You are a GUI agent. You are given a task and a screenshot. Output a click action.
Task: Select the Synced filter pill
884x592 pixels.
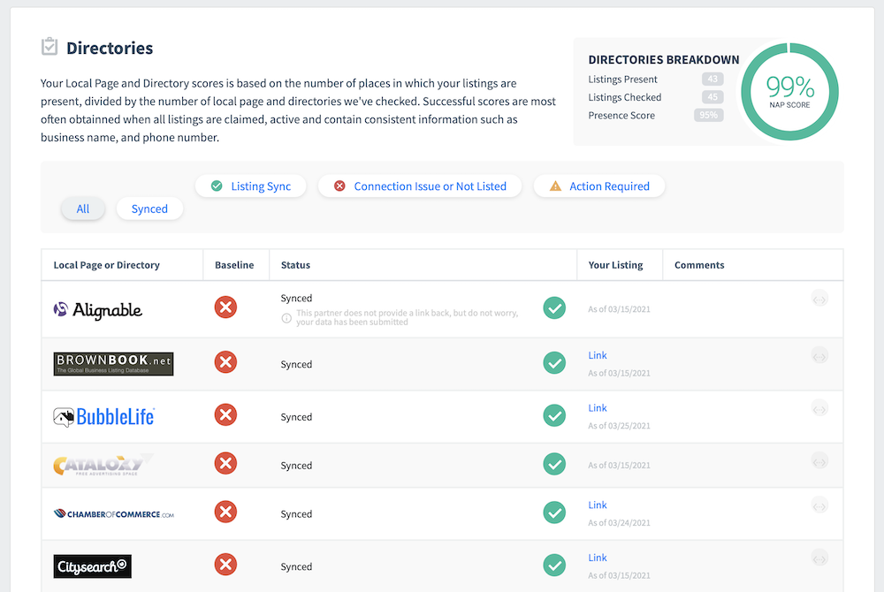(x=149, y=209)
